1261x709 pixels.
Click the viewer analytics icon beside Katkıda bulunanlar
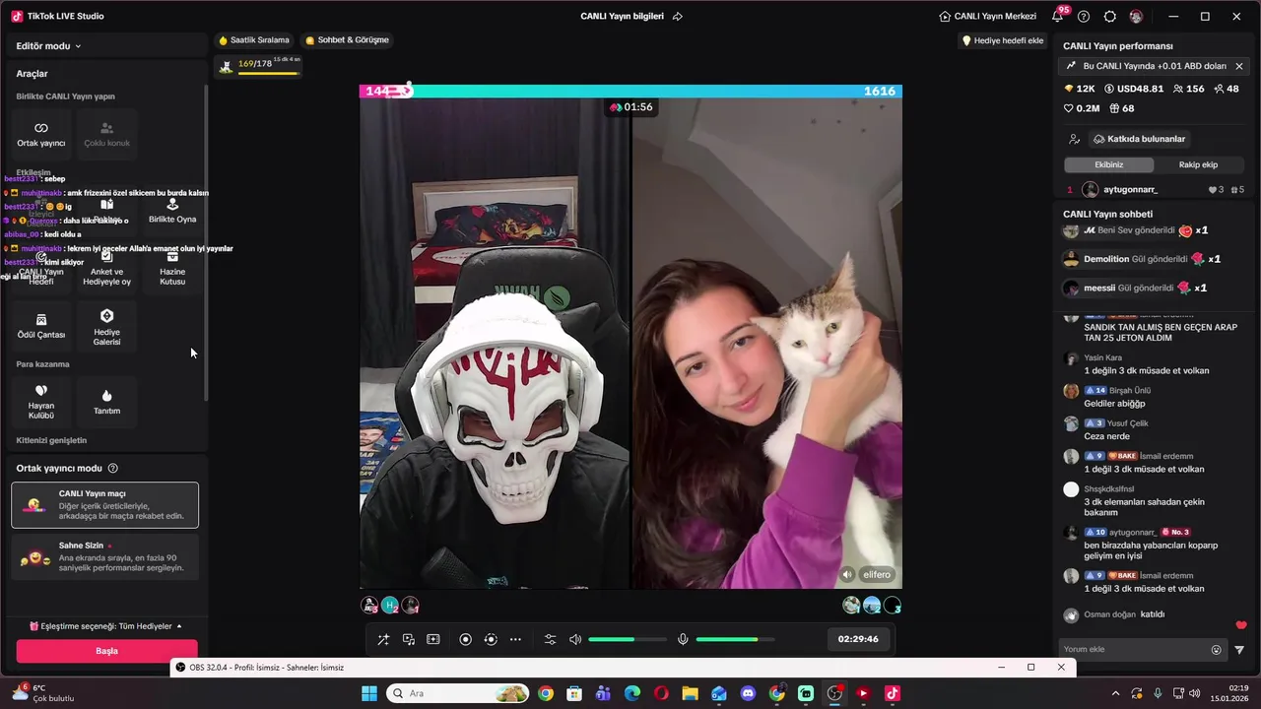1074,139
